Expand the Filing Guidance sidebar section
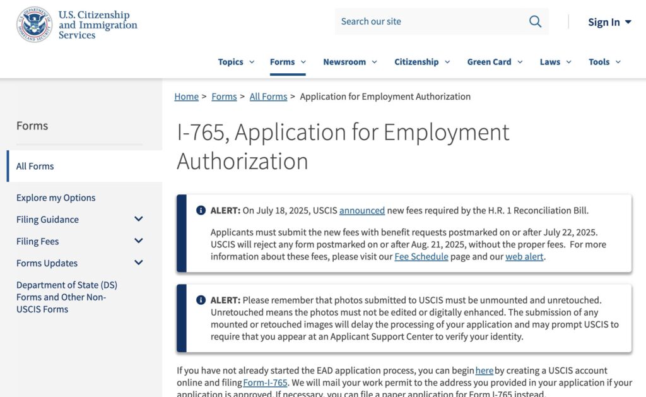 pyautogui.click(x=139, y=220)
